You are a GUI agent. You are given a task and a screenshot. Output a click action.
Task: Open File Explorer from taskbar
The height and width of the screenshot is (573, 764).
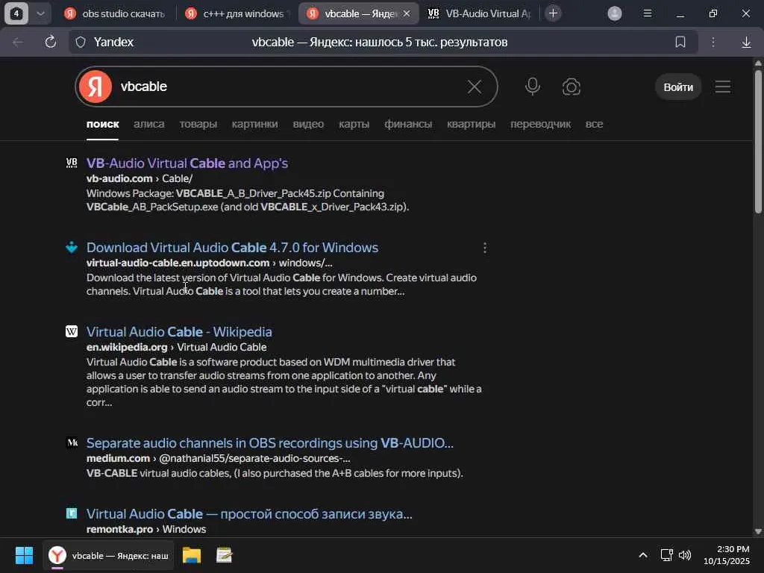[x=192, y=555]
